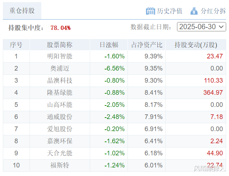Open stock 福斯特
The image size is (229, 176).
[59, 165]
